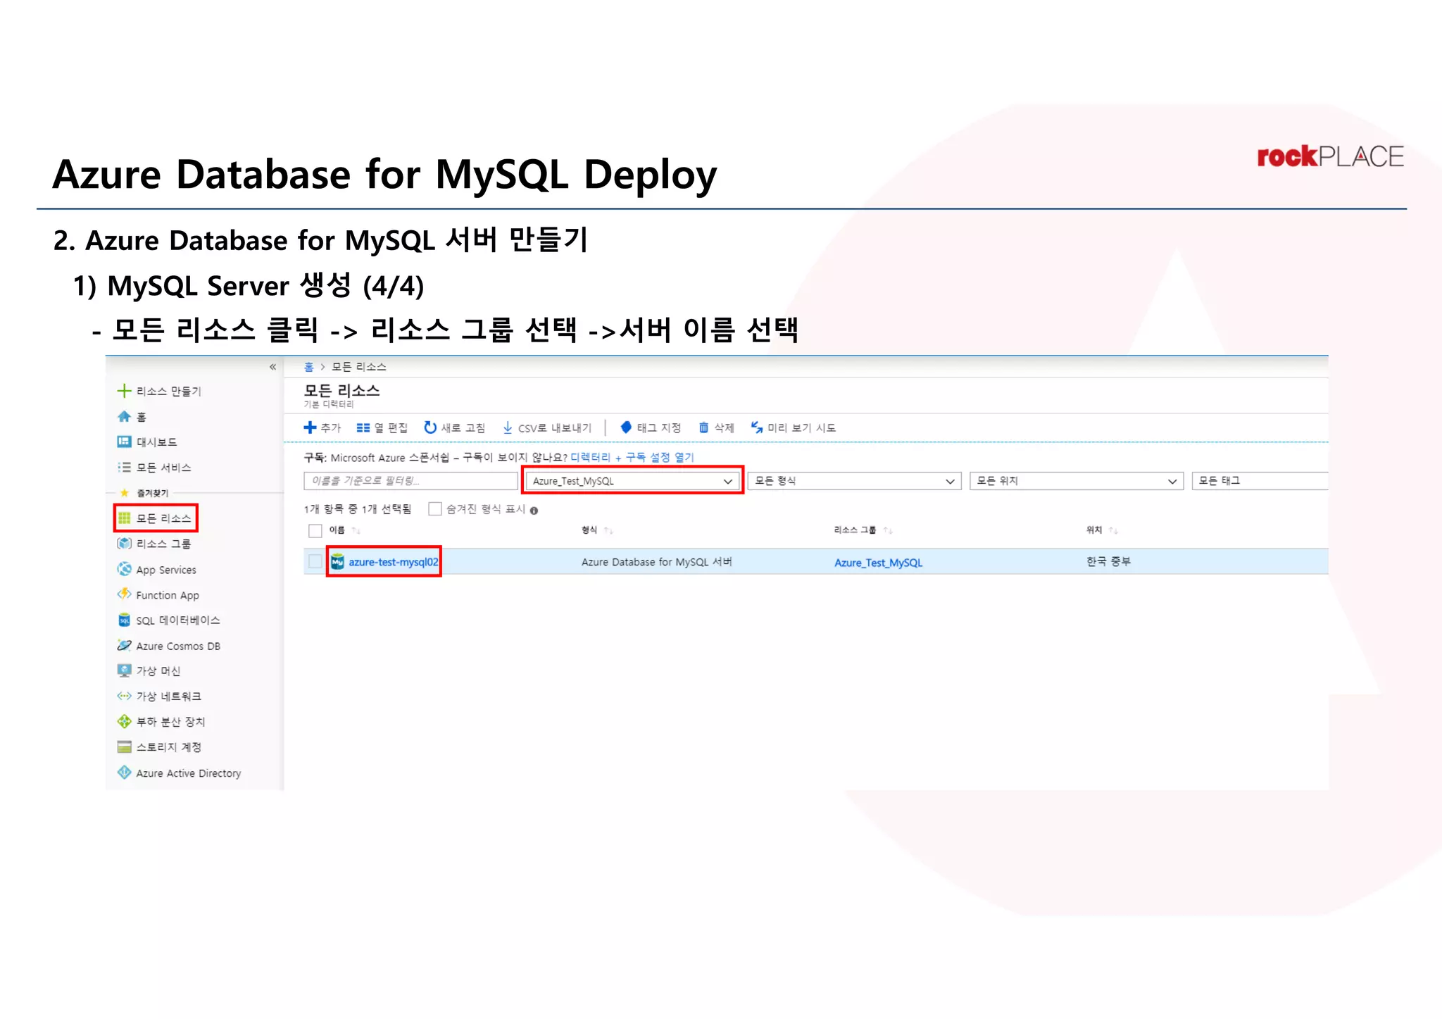Open the App Services globe icon

[x=124, y=569]
